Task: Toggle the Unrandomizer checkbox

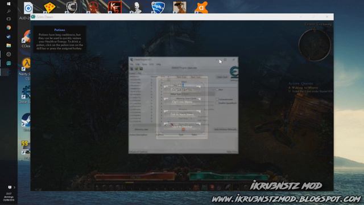Action: (217, 99)
